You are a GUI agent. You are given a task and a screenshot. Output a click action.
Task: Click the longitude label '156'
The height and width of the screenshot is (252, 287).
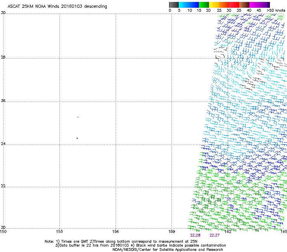tap(116, 232)
